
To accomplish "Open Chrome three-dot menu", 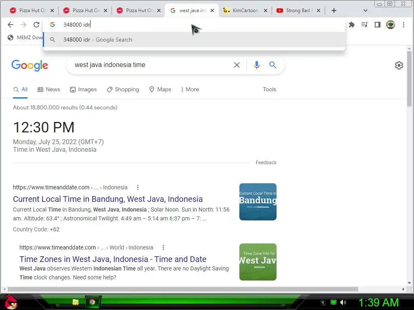I will pyautogui.click(x=403, y=25).
